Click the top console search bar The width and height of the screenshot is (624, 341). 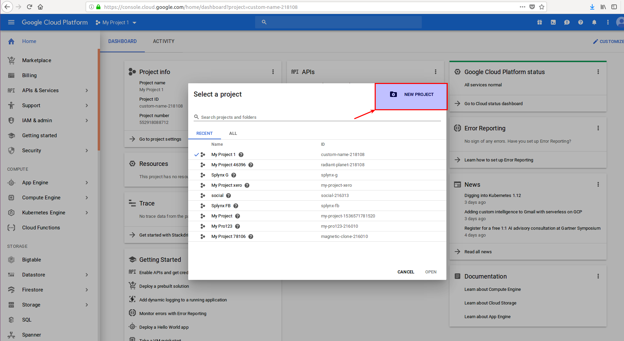(x=338, y=22)
